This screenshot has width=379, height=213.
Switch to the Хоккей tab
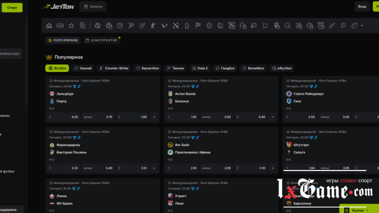tap(82, 68)
